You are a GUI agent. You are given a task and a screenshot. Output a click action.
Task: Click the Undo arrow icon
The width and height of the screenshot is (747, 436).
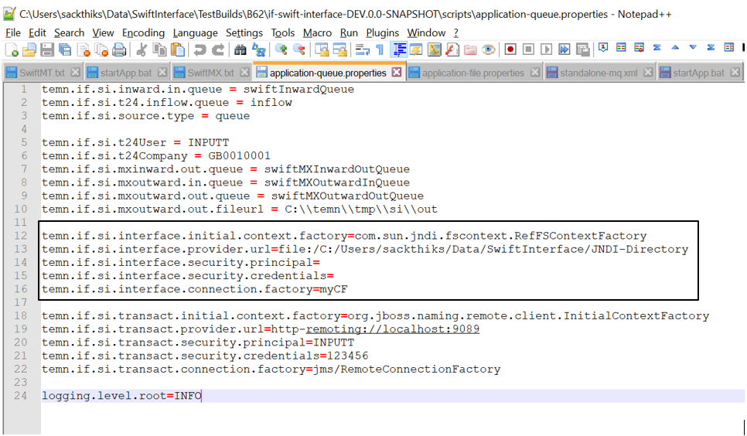(x=200, y=49)
